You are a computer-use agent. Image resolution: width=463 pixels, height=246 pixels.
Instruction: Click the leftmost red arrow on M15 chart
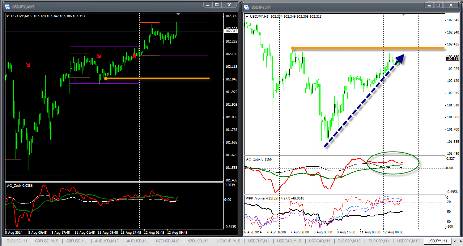tap(28, 65)
